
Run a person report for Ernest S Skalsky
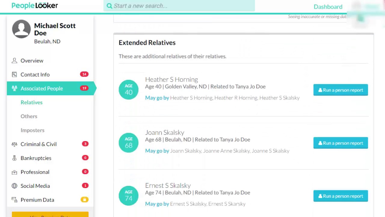340,196
